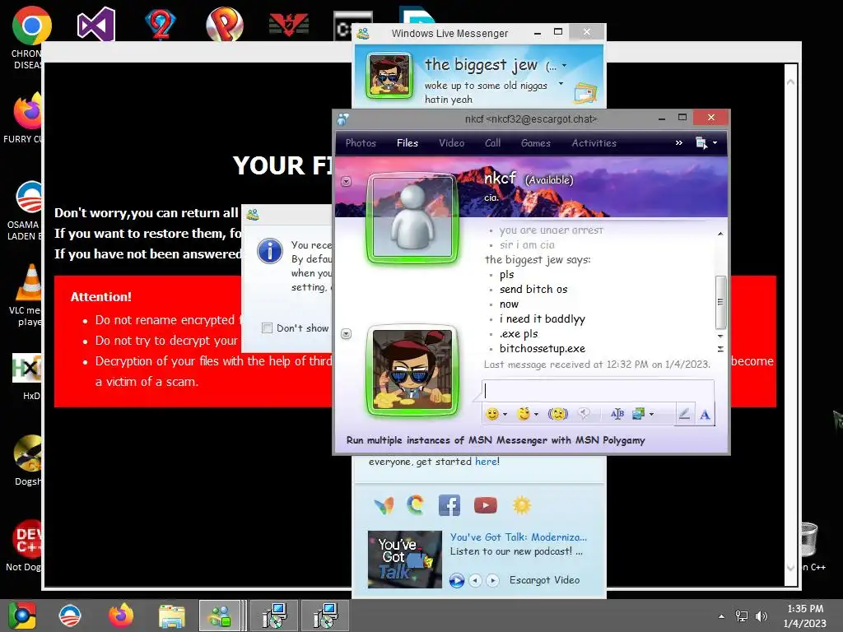Select the HxD hex editor desktop icon
843x632 pixels.
click(27, 368)
